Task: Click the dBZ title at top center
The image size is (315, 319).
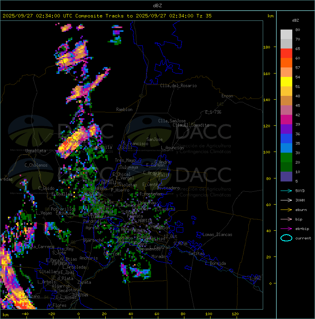Action: pos(157,5)
